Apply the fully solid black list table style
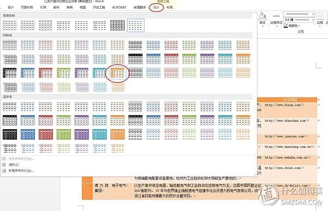The width and height of the screenshot is (328, 211). pyautogui.click(x=10, y=135)
